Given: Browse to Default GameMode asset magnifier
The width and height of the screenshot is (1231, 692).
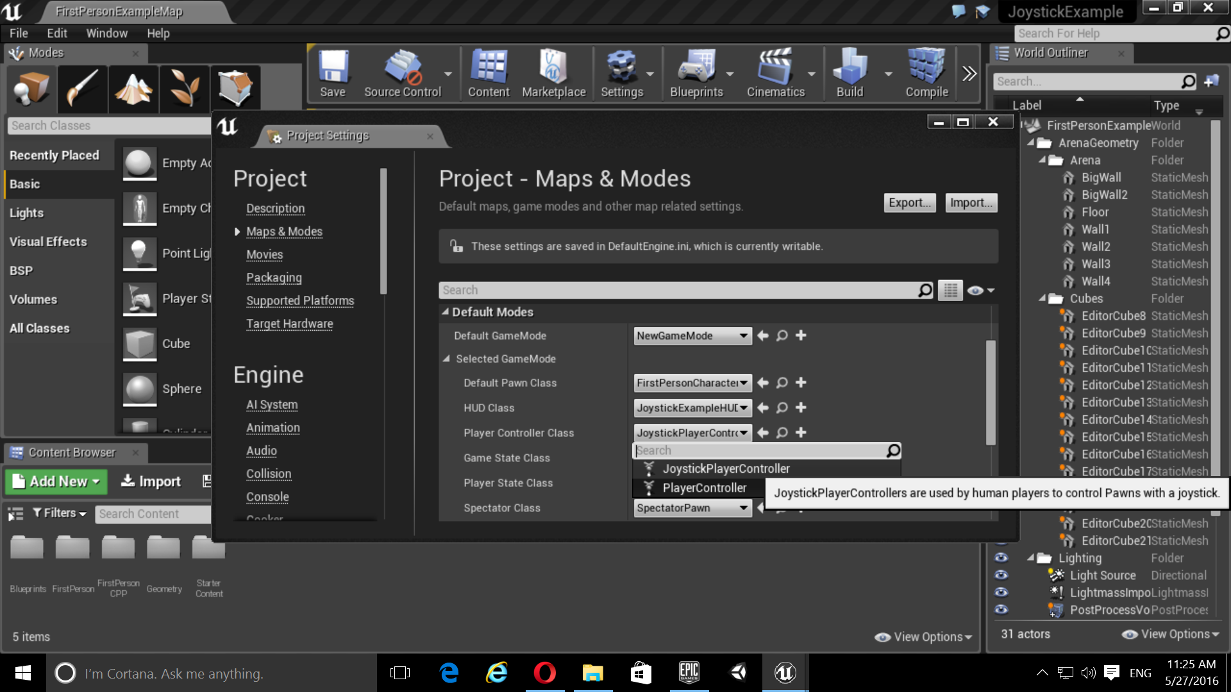Looking at the screenshot, I should 782,335.
